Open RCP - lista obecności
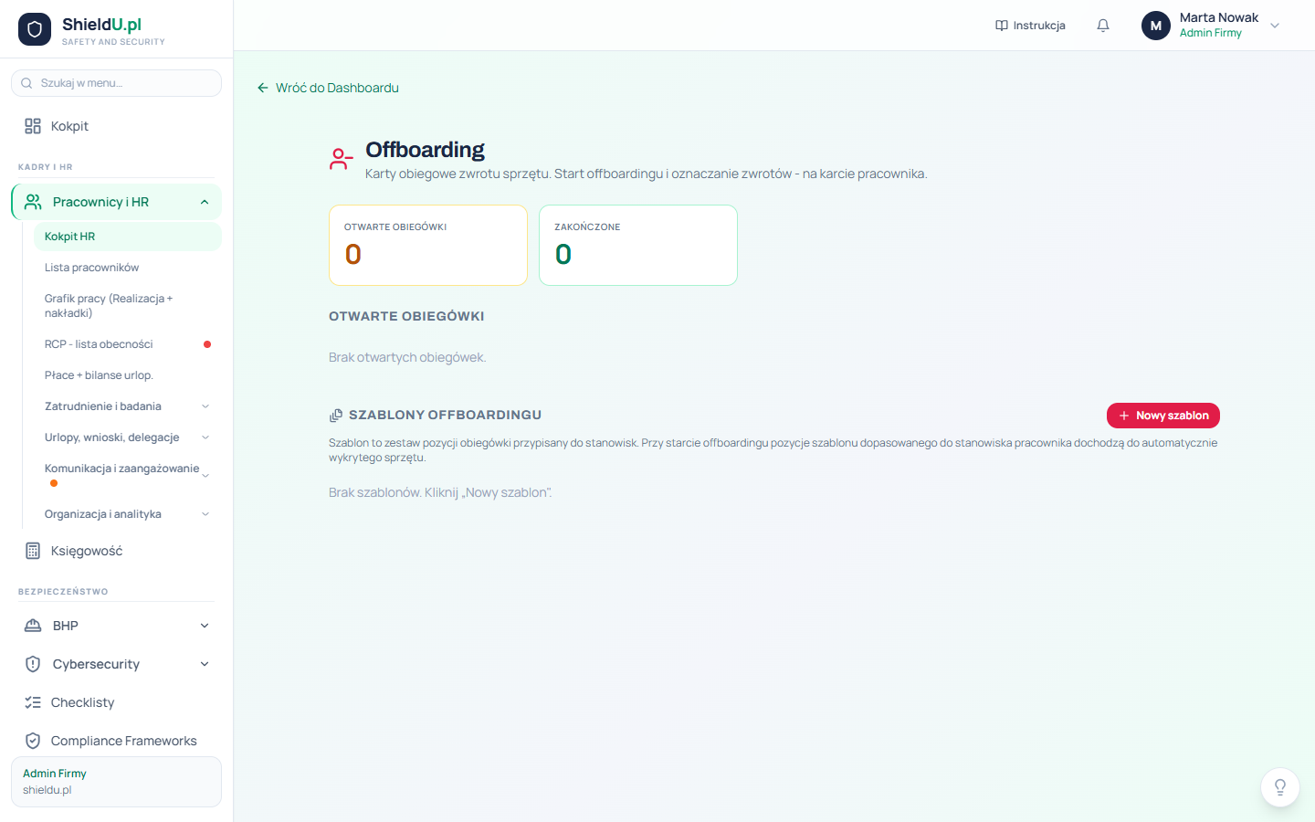1315x822 pixels. point(128,344)
